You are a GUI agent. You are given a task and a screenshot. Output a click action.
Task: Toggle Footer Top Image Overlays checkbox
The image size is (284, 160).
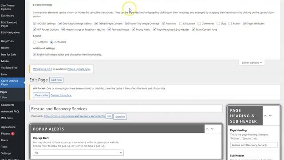127,24
